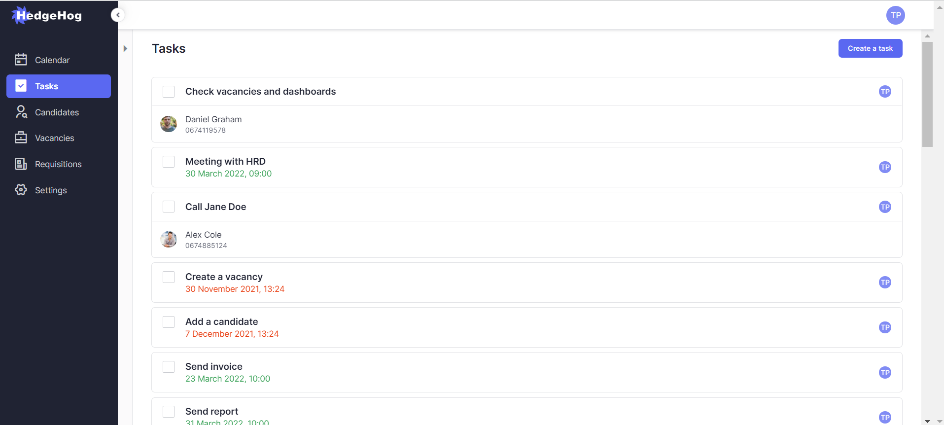Mark 'Call Jane Doe' task as done
The image size is (944, 425).
pos(169,207)
